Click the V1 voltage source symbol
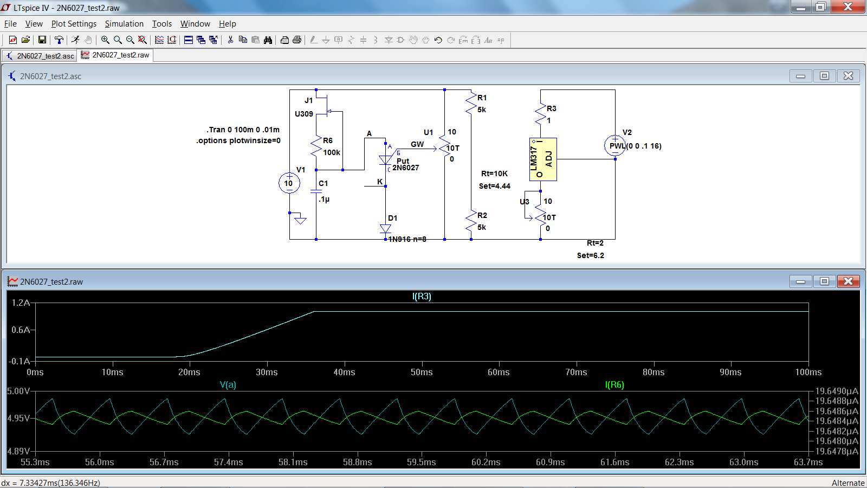The width and height of the screenshot is (867, 488). coord(289,183)
